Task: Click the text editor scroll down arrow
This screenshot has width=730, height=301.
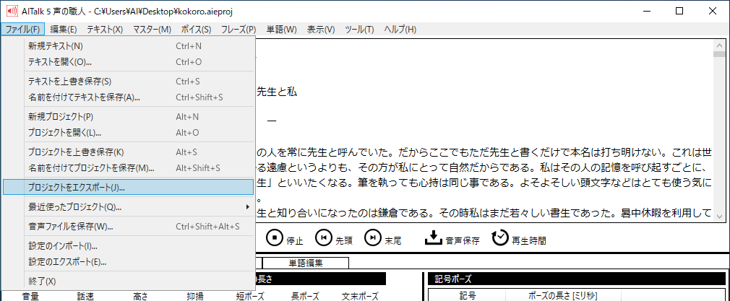Action: [x=719, y=217]
